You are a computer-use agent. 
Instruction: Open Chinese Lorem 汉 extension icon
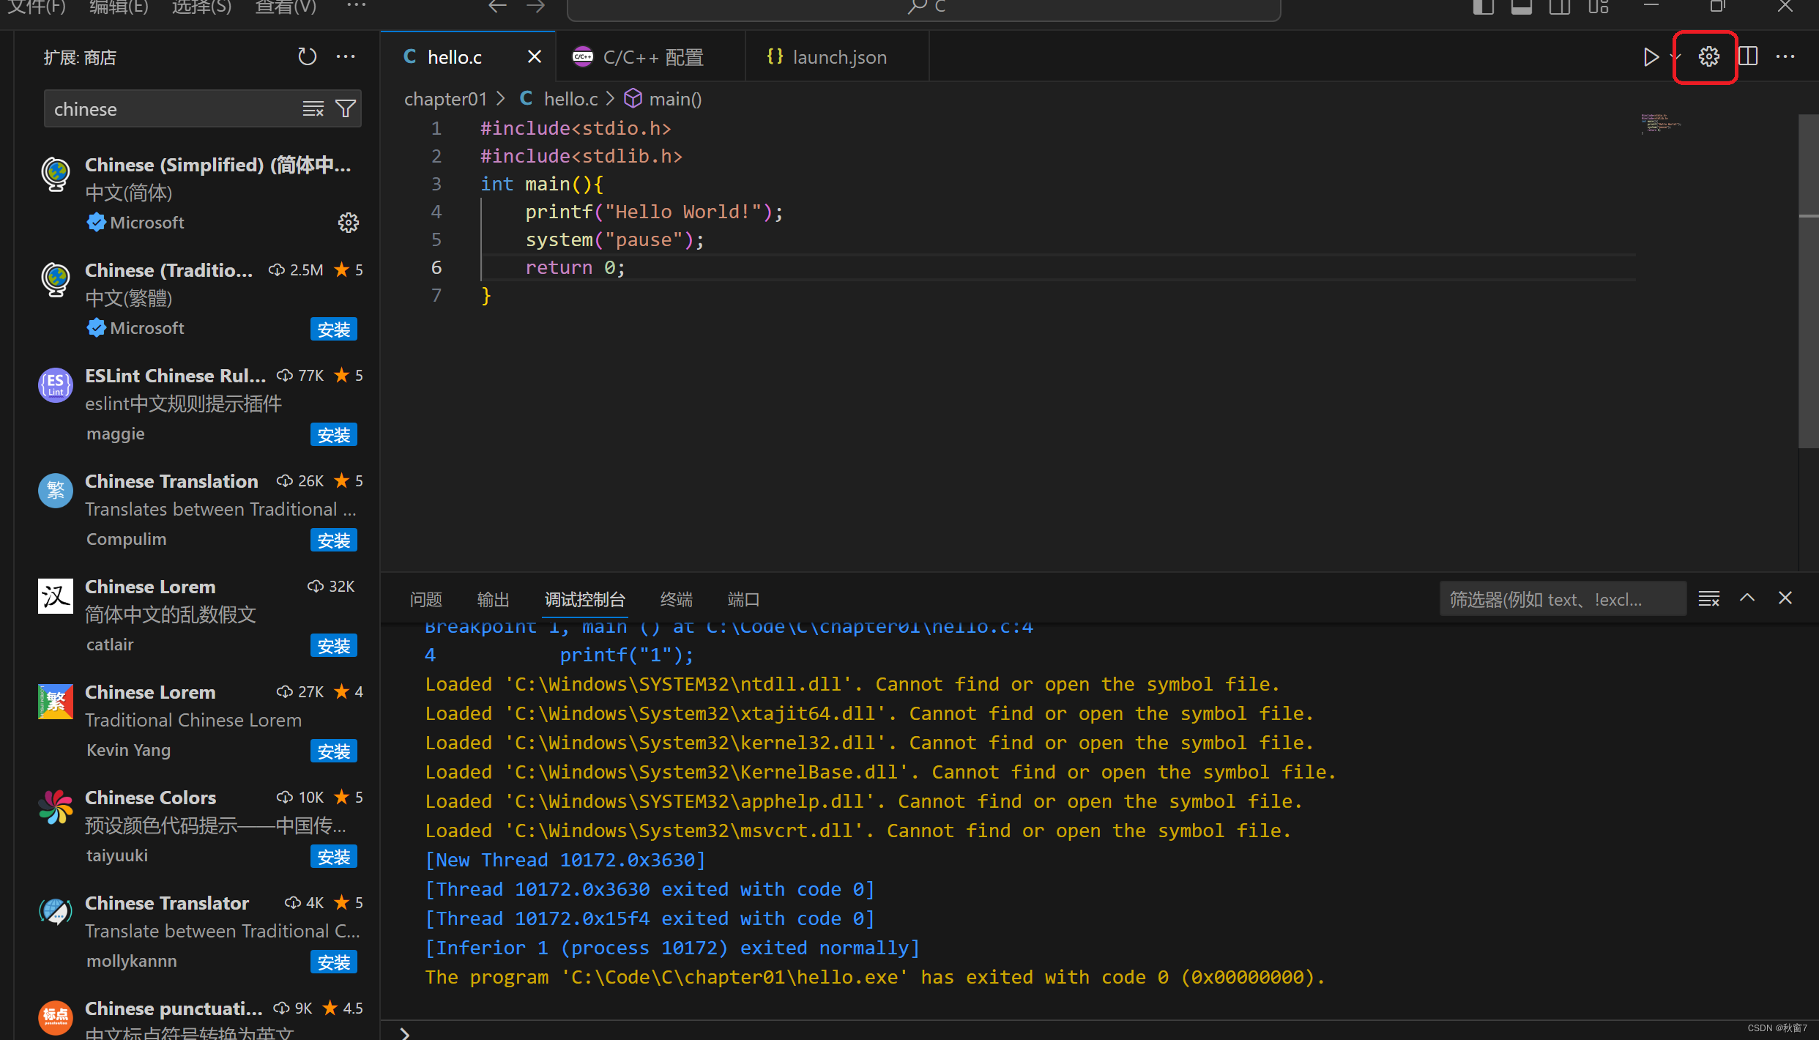pos(56,596)
